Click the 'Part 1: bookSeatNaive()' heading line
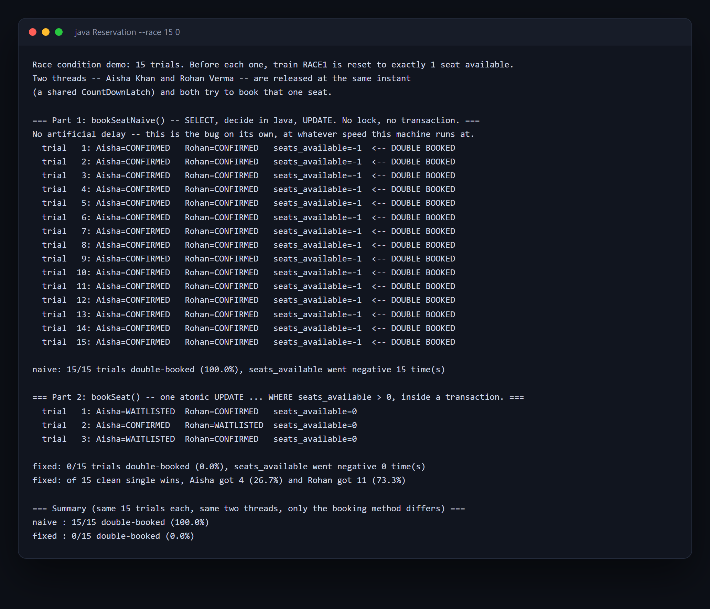The image size is (710, 609). [x=256, y=120]
